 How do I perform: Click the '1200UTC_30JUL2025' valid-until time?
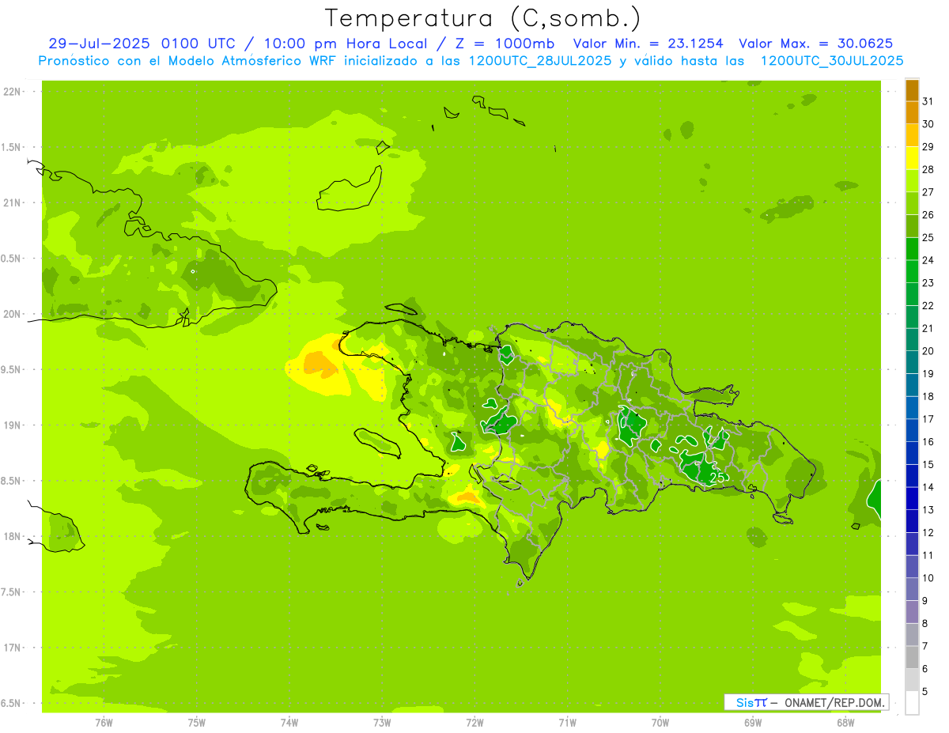pyautogui.click(x=831, y=61)
